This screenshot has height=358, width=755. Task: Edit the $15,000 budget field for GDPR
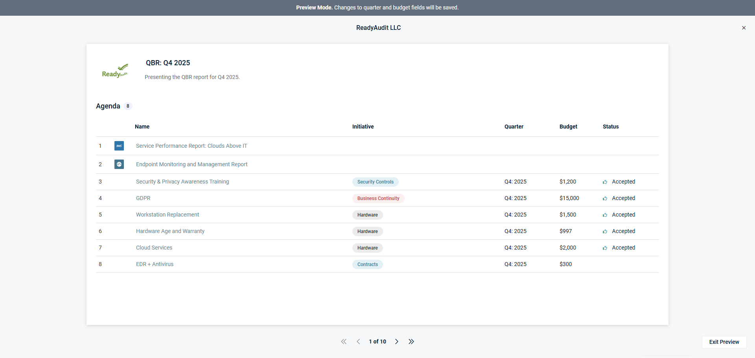(569, 198)
